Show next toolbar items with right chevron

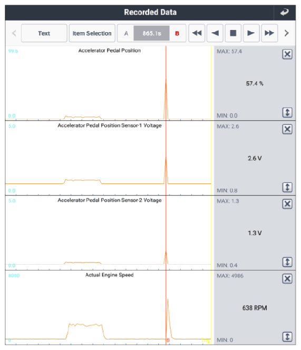tap(287, 33)
